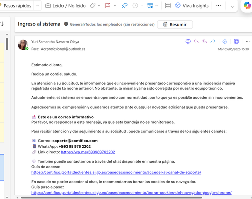
Task: Click the message list scroll down arrow
Action: pos(7,197)
